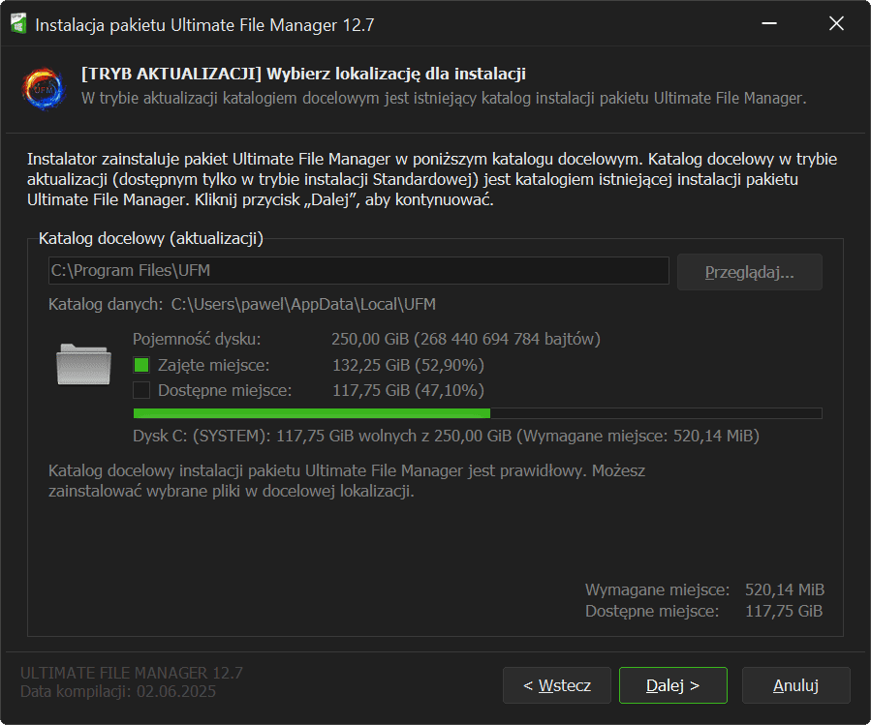Click the Katalog danych AppData path text

(x=303, y=305)
